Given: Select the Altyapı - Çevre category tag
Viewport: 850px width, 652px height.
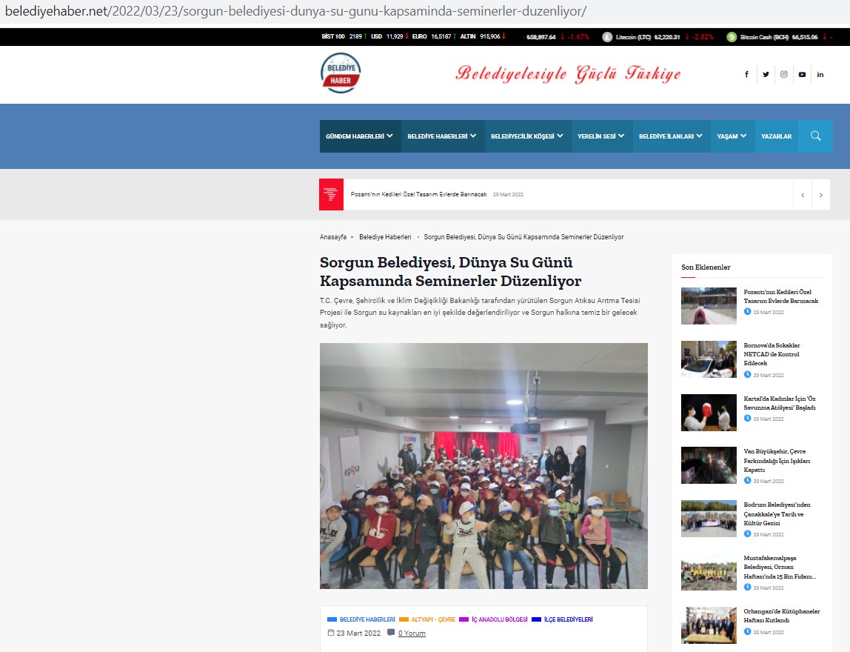Looking at the screenshot, I should coord(427,619).
